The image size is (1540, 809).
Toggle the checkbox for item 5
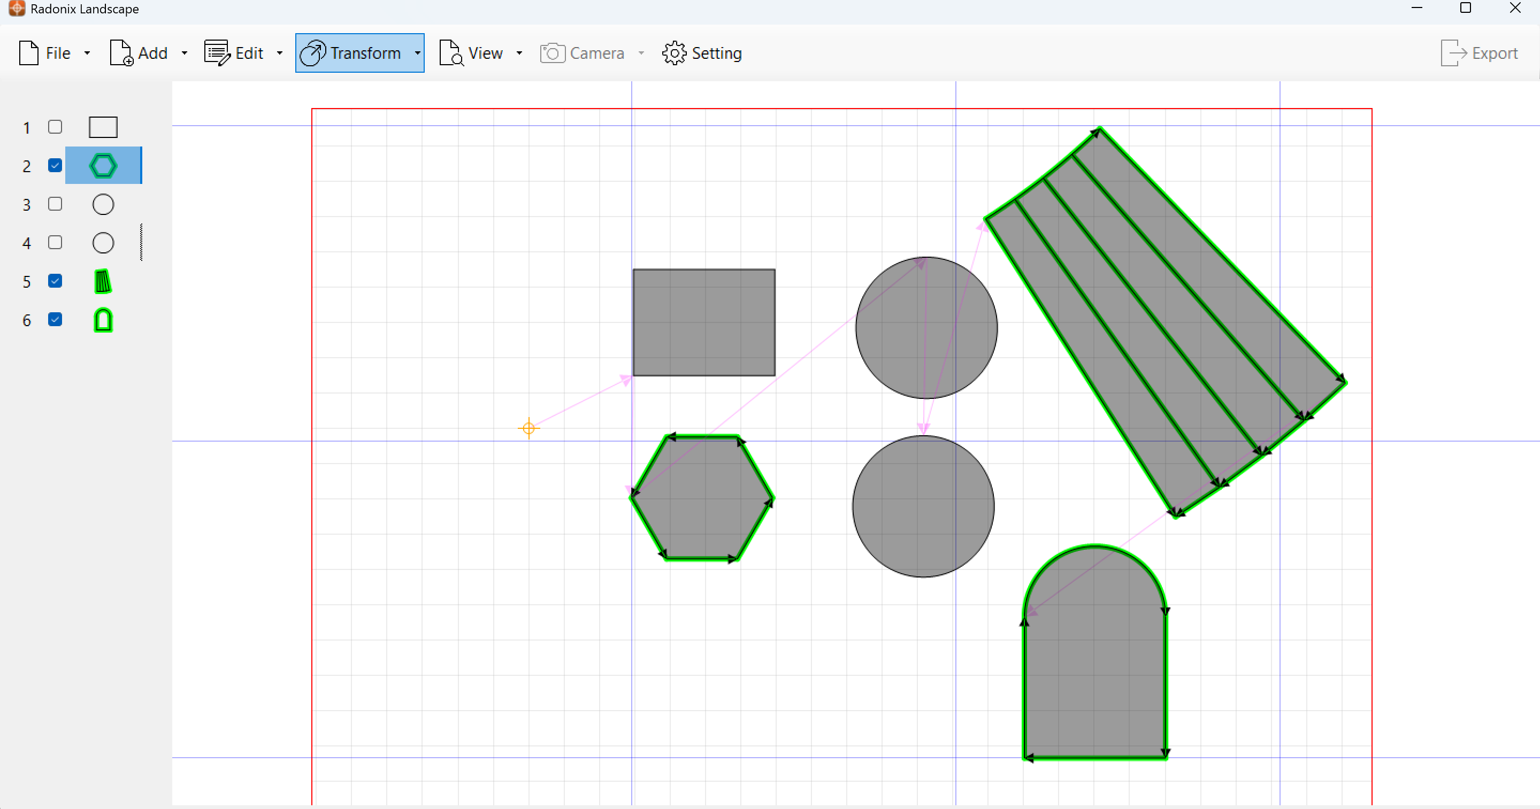[x=55, y=281]
